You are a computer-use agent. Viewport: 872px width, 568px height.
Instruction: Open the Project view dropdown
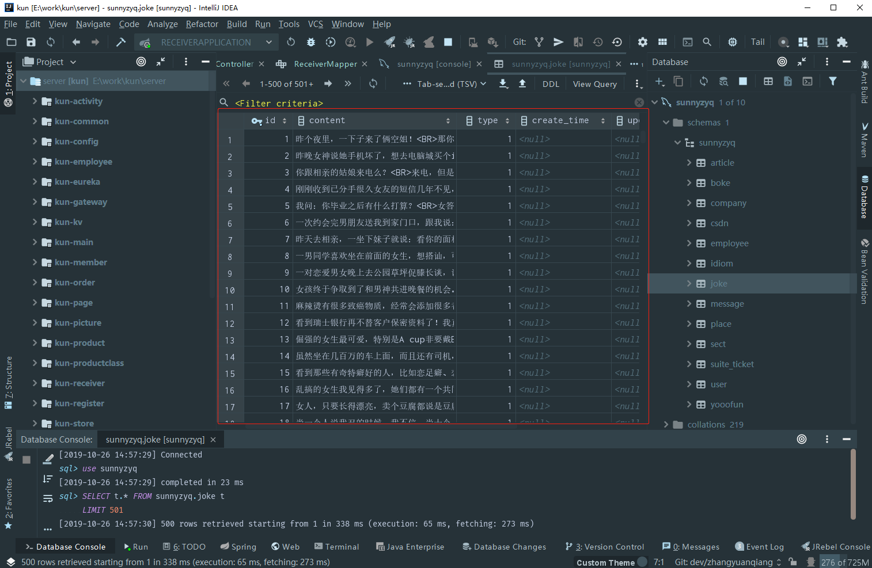coord(50,62)
